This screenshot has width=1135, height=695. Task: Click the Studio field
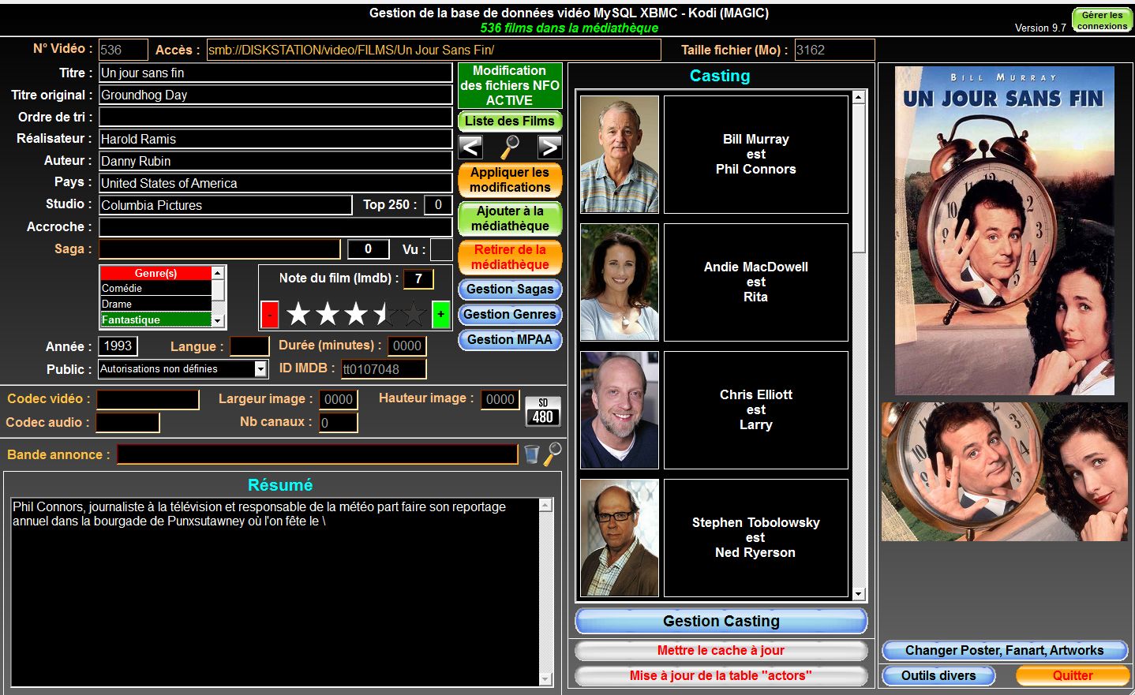225,205
